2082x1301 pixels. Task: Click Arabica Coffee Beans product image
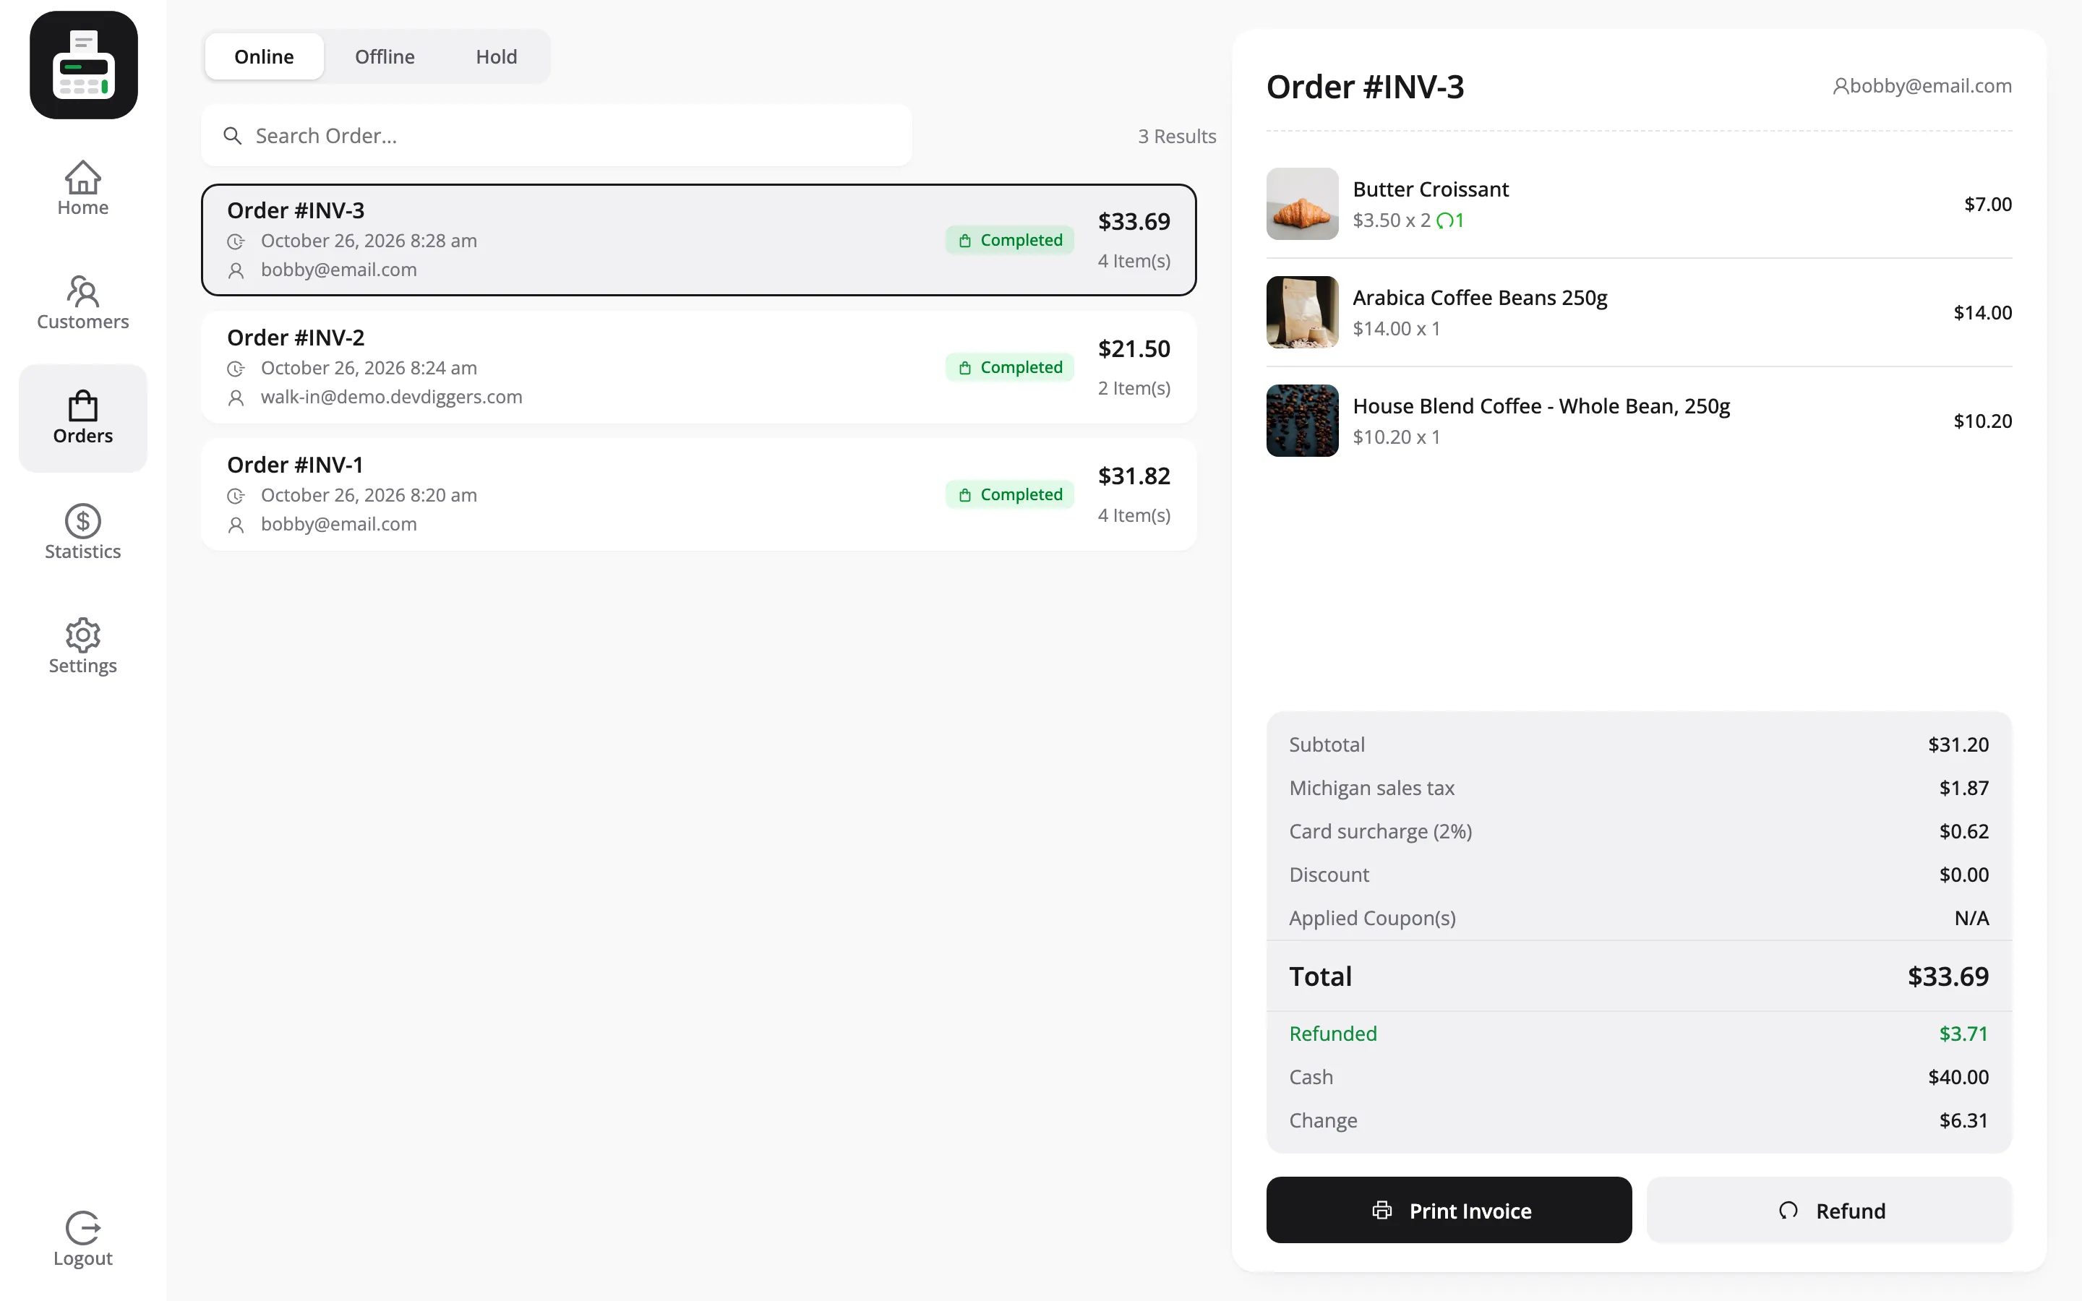(x=1303, y=312)
